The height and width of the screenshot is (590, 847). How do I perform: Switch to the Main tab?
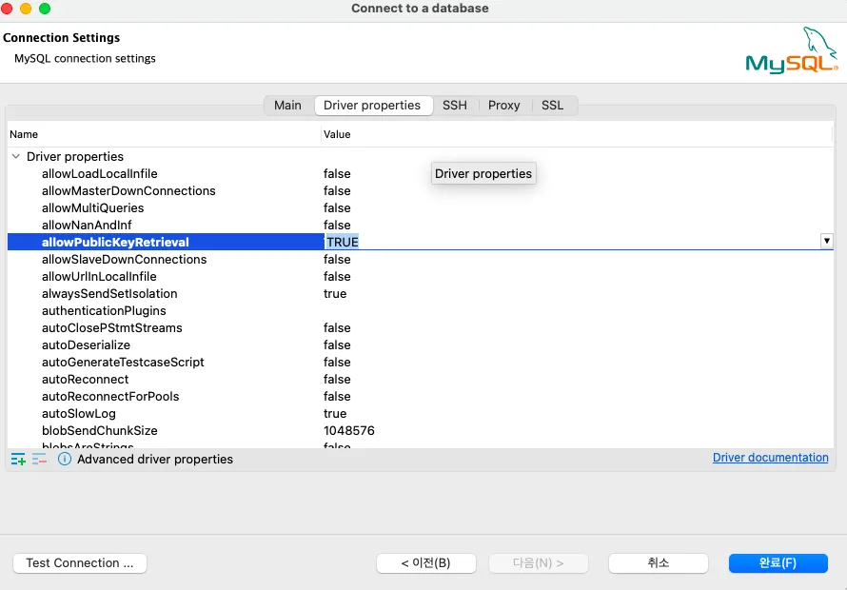287,106
